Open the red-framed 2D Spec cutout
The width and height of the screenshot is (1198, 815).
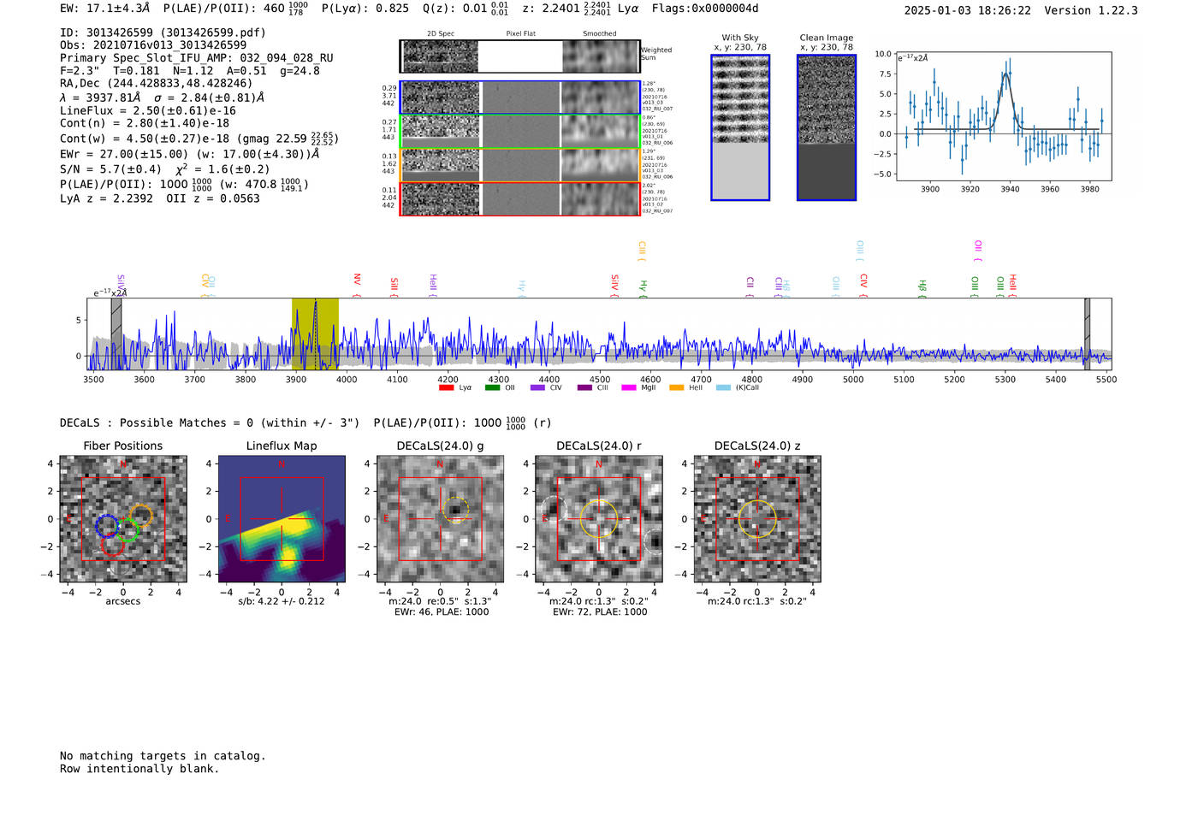coord(441,199)
